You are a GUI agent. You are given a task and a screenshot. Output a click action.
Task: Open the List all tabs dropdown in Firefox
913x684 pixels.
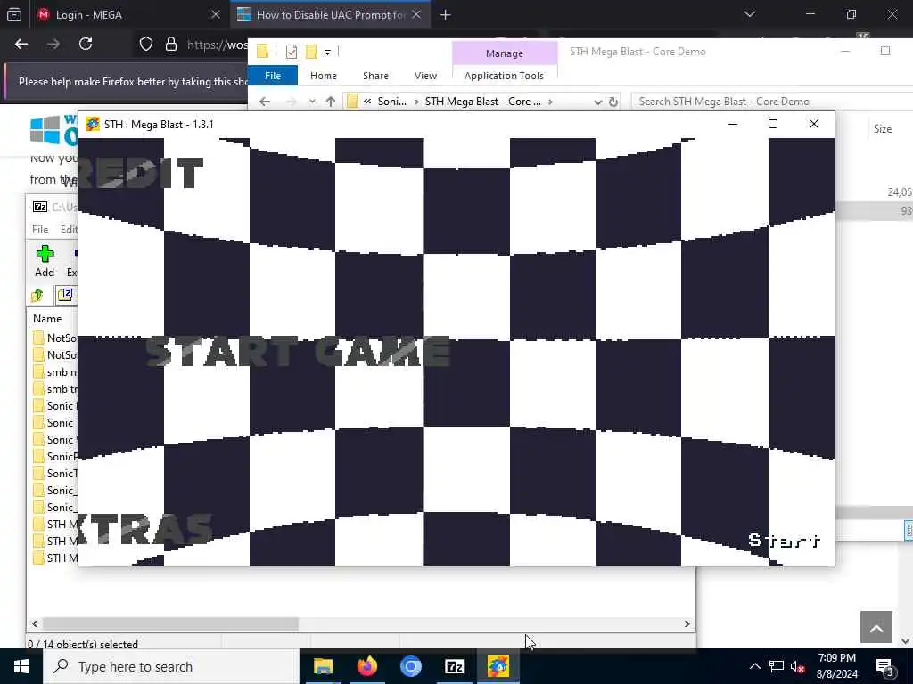(750, 14)
